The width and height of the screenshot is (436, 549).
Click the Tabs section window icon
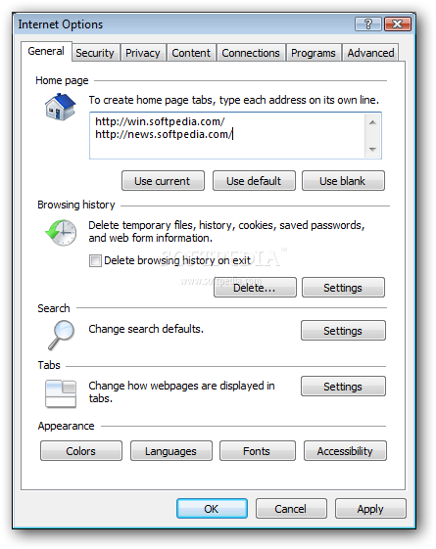(61, 394)
